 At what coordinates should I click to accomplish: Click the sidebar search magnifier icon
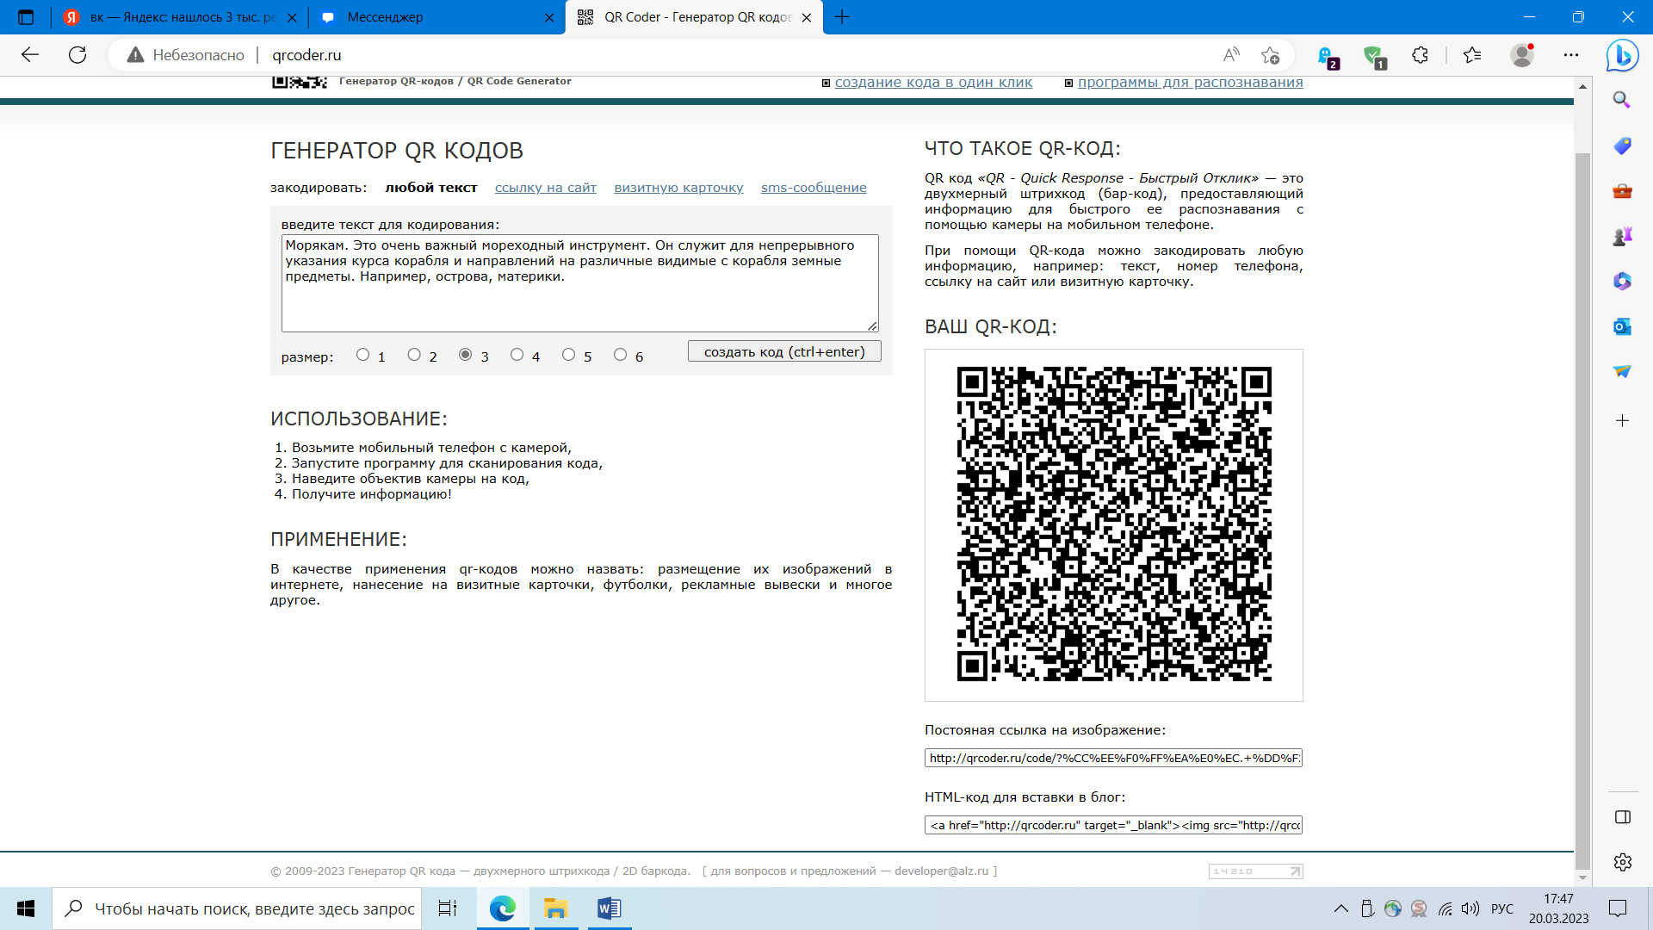(x=1622, y=100)
